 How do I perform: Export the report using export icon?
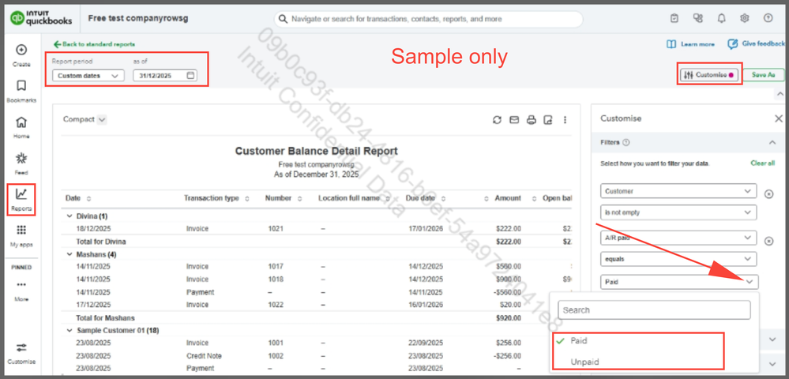pyautogui.click(x=548, y=120)
